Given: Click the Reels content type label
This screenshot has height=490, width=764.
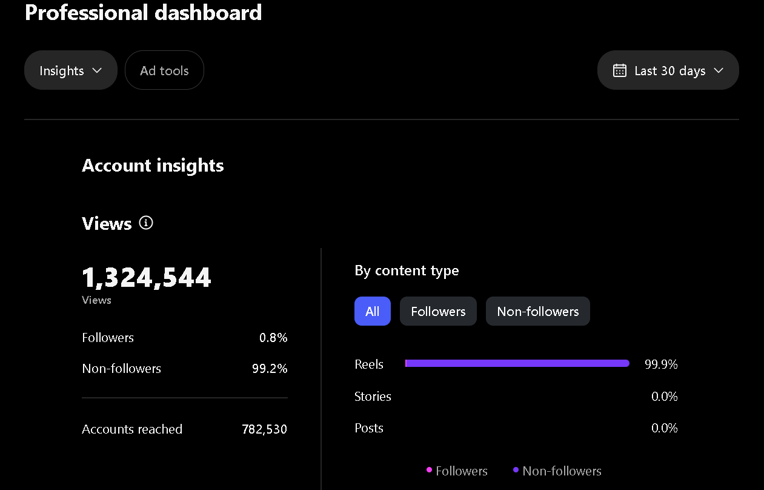Looking at the screenshot, I should click(369, 364).
